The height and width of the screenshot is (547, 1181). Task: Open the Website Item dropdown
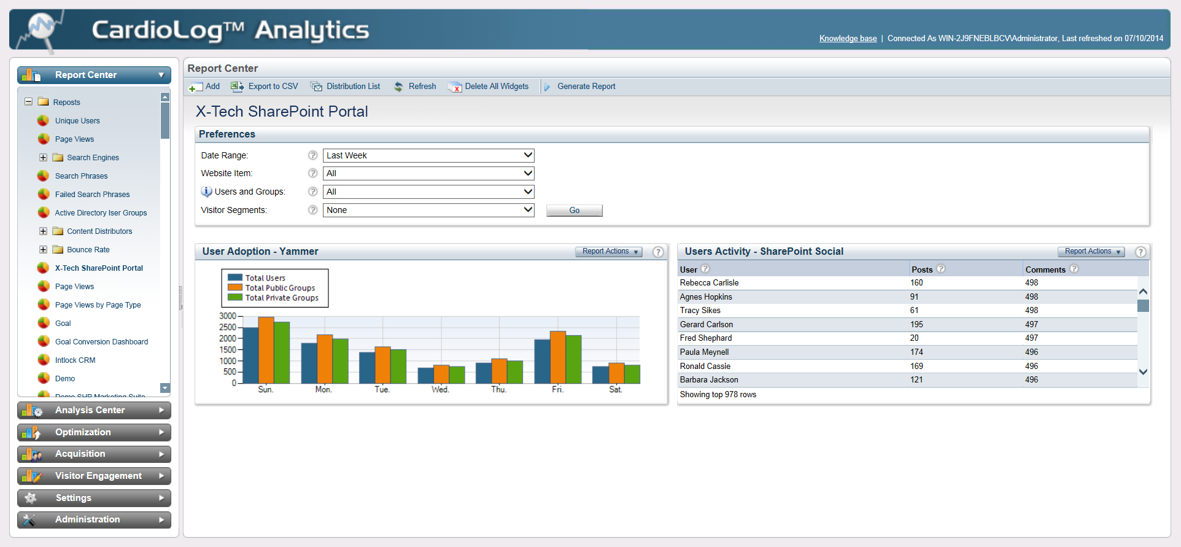[428, 173]
